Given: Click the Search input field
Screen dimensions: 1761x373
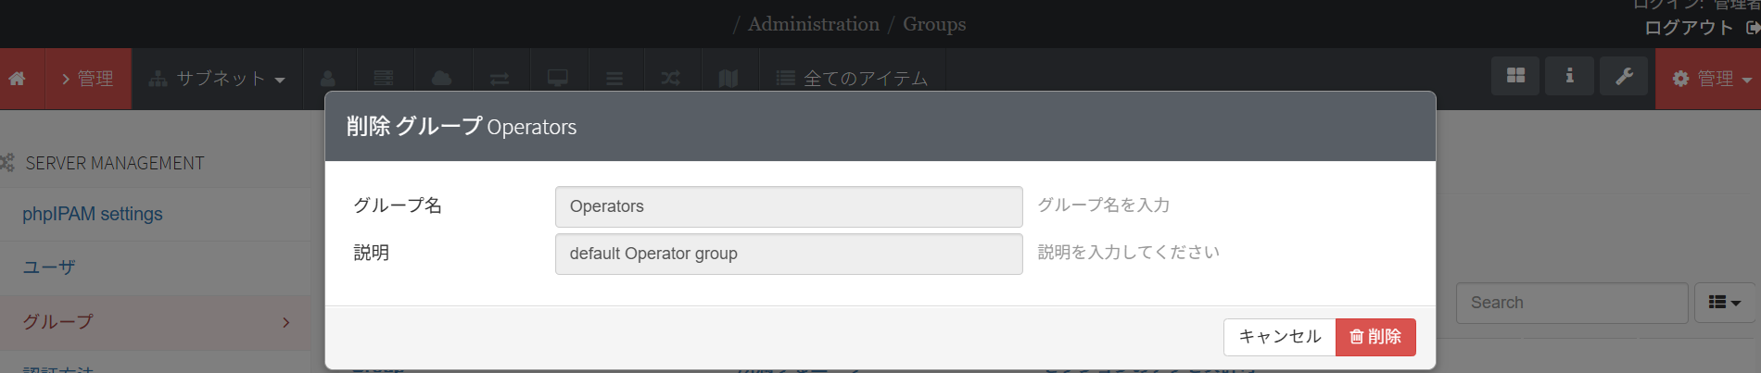Looking at the screenshot, I should tap(1572, 303).
